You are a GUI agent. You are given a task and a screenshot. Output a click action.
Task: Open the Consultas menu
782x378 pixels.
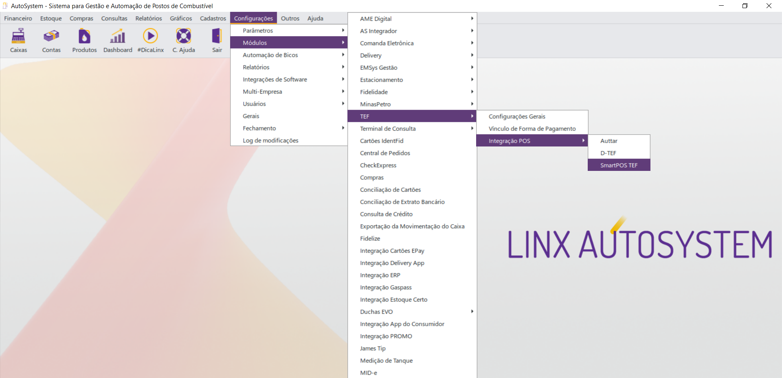114,18
